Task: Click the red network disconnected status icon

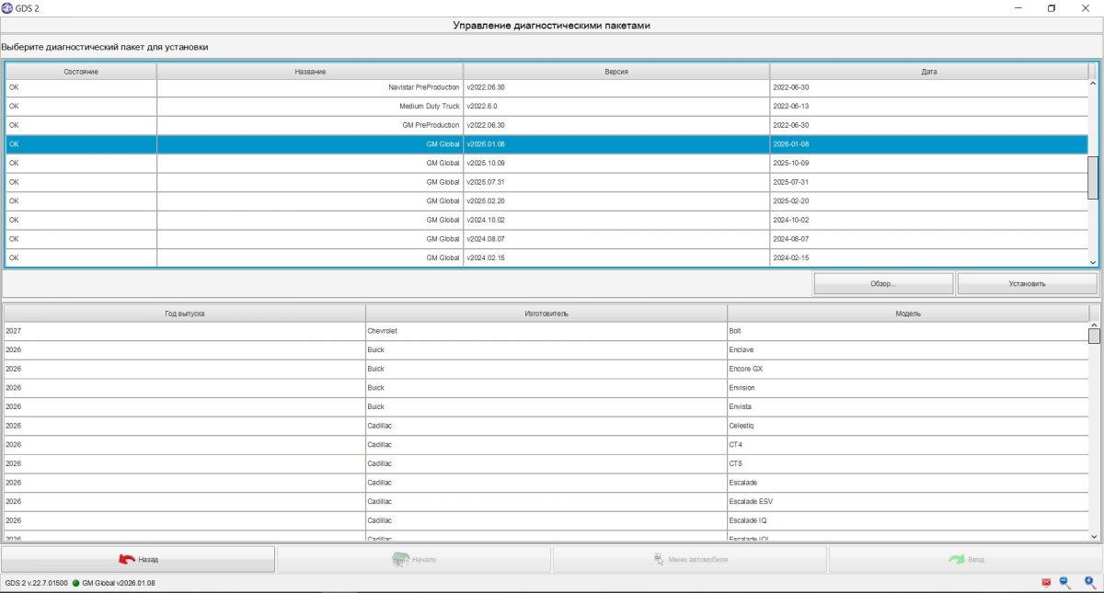Action: click(x=1046, y=583)
